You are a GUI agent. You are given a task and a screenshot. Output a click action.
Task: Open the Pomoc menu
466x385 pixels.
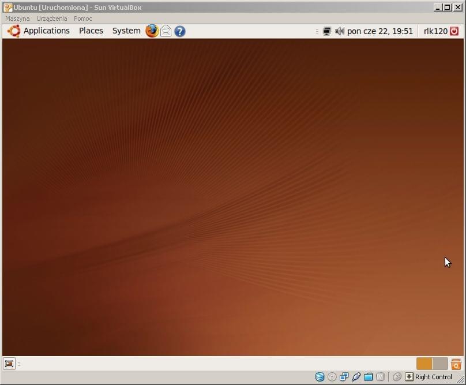tap(82, 18)
